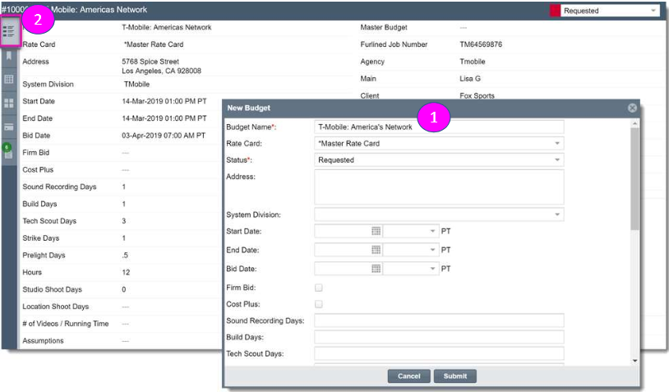The width and height of the screenshot is (669, 392).
Task: Click the four-tile dashboard sidebar icon
Action: (9, 104)
